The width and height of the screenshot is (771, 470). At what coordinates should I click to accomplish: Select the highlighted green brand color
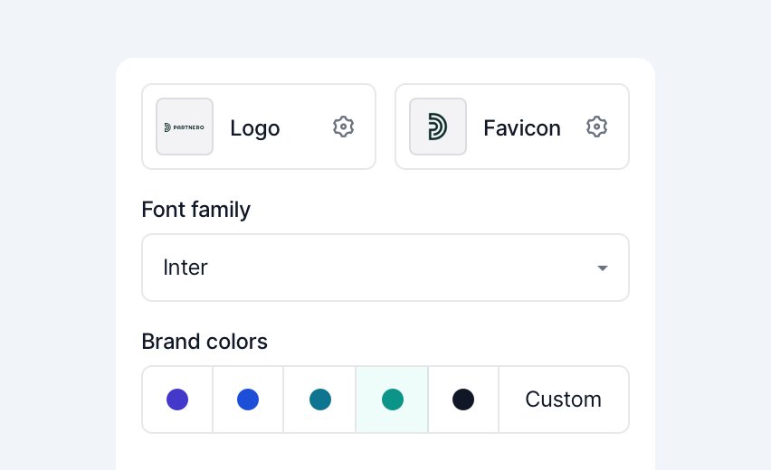pos(393,399)
